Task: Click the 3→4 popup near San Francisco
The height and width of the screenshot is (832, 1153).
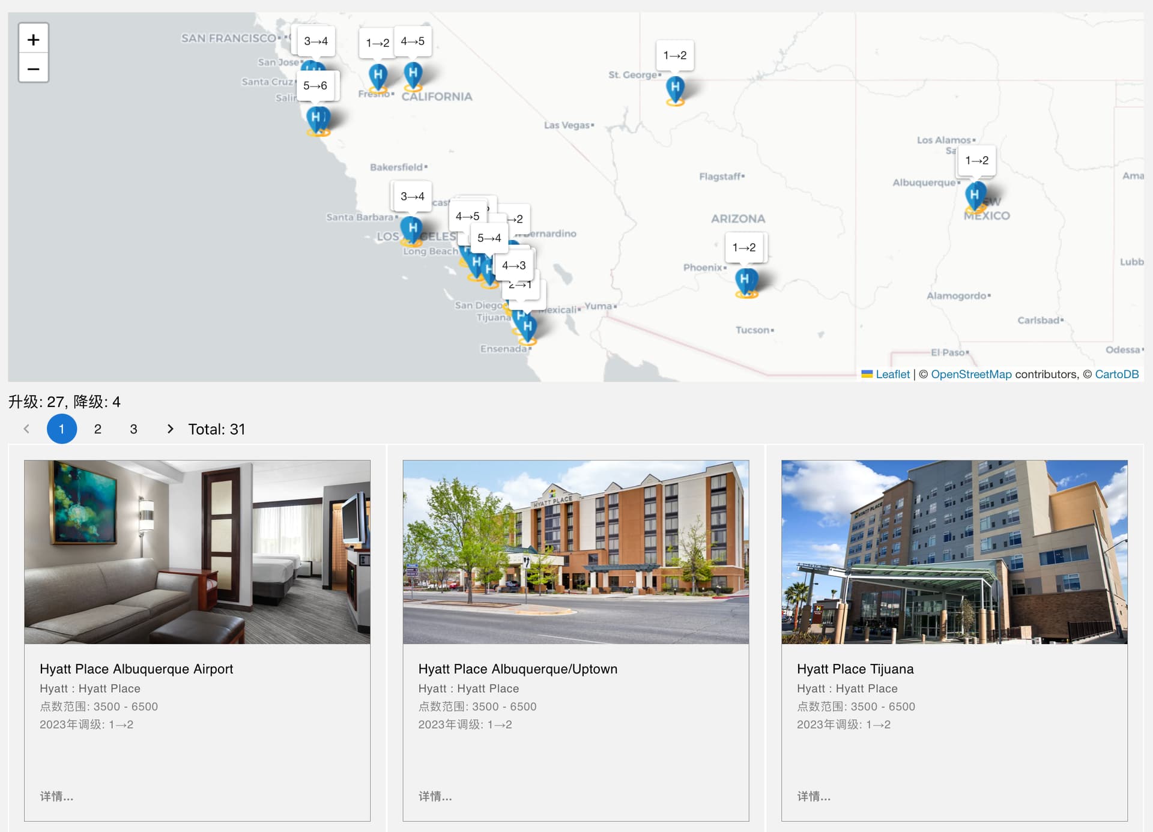Action: point(315,41)
